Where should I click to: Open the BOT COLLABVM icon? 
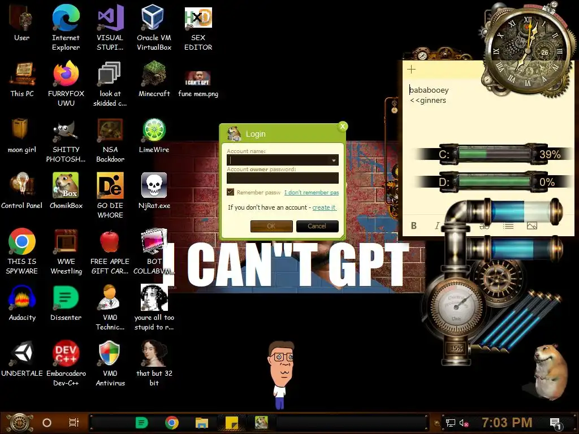(154, 251)
